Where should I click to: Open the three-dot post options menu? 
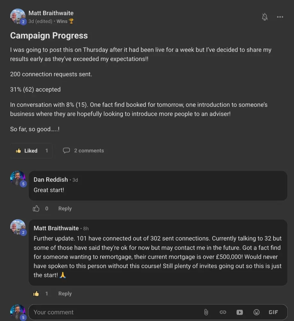click(280, 17)
